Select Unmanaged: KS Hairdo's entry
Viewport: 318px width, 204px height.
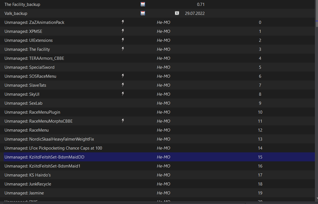click(x=157, y=175)
